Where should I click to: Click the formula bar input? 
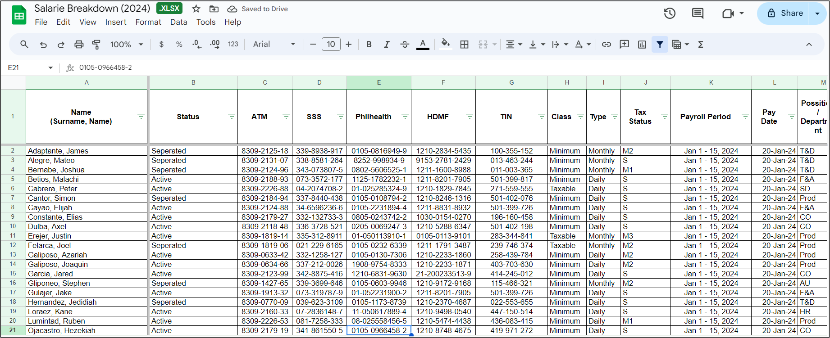pos(451,68)
